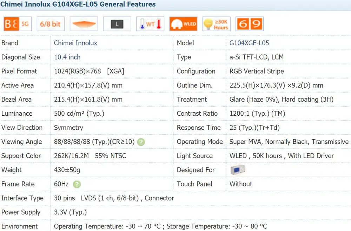Click the RGB Vertical Stripe value

point(257,71)
